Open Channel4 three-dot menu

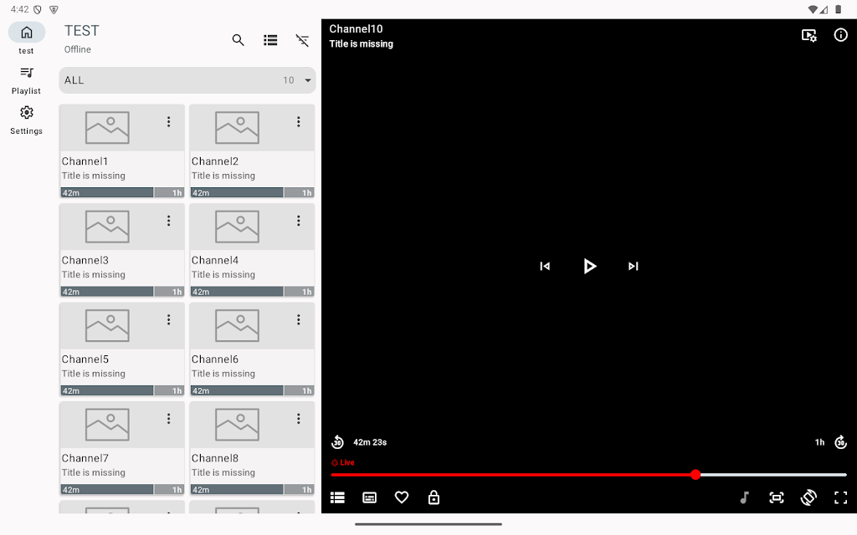point(298,221)
